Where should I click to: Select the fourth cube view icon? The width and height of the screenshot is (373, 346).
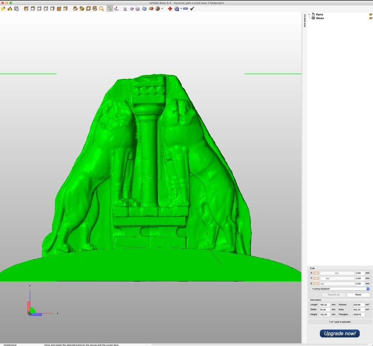pos(46,9)
